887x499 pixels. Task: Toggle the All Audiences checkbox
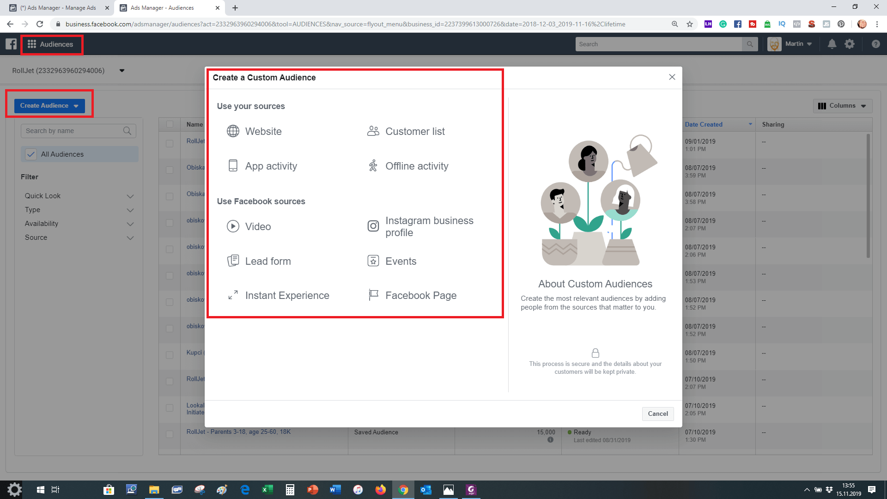31,154
